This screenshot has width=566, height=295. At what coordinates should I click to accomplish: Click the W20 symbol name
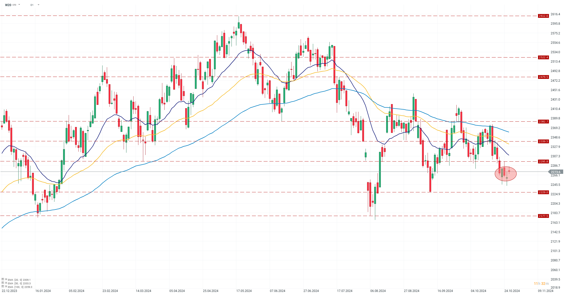tap(8, 5)
